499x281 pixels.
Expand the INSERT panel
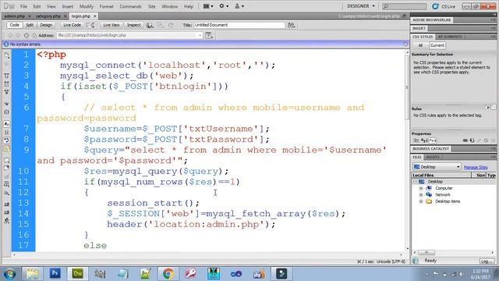coord(419,28)
